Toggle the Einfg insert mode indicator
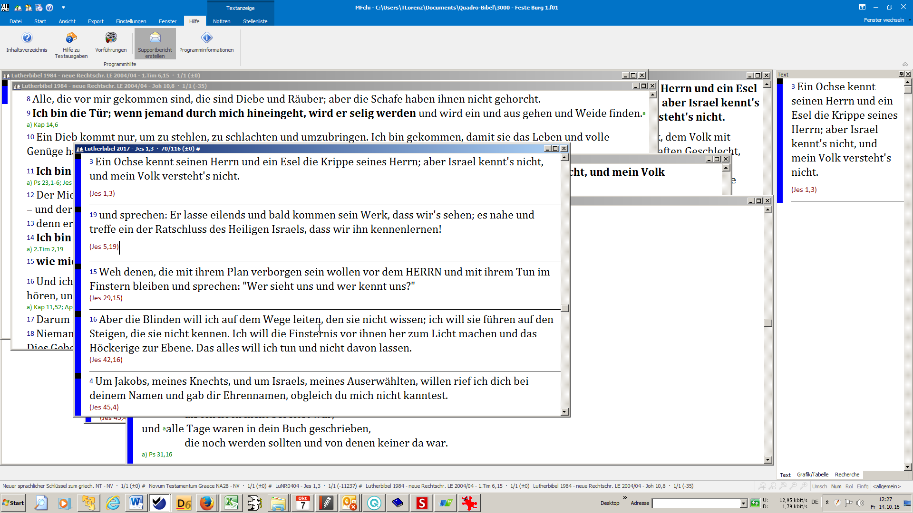Image resolution: width=913 pixels, height=513 pixels. (x=862, y=486)
